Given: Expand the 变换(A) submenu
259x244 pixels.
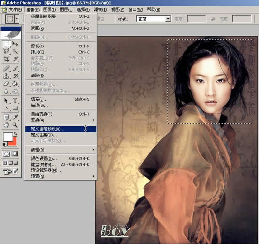Looking at the screenshot, I should pos(60,120).
